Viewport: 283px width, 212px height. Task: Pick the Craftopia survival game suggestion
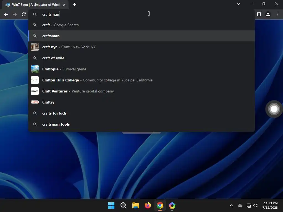tap(141, 69)
